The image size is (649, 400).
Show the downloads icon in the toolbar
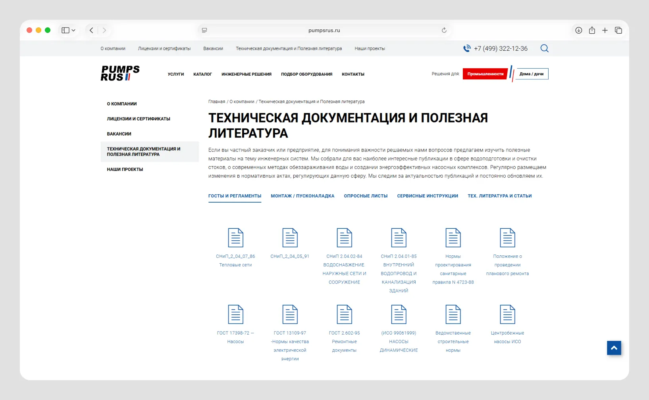tap(579, 30)
